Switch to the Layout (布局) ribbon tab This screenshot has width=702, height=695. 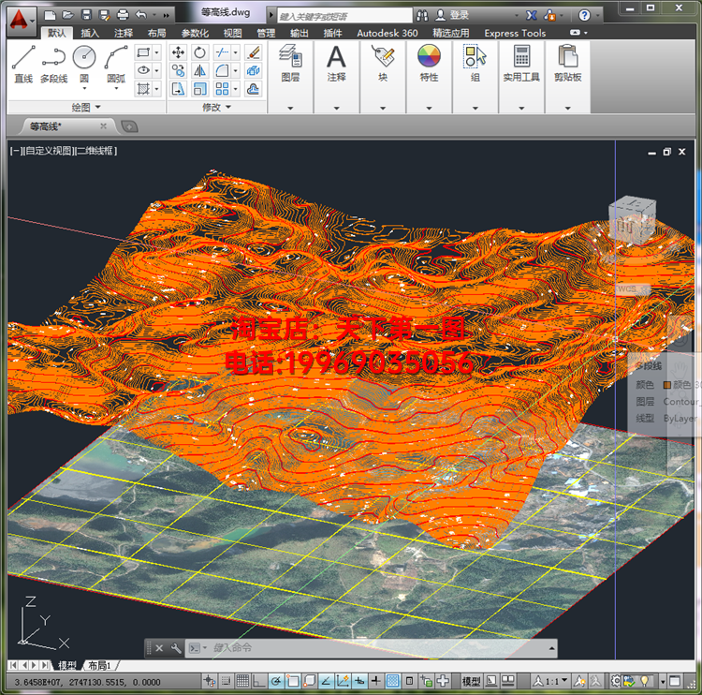pyautogui.click(x=156, y=33)
